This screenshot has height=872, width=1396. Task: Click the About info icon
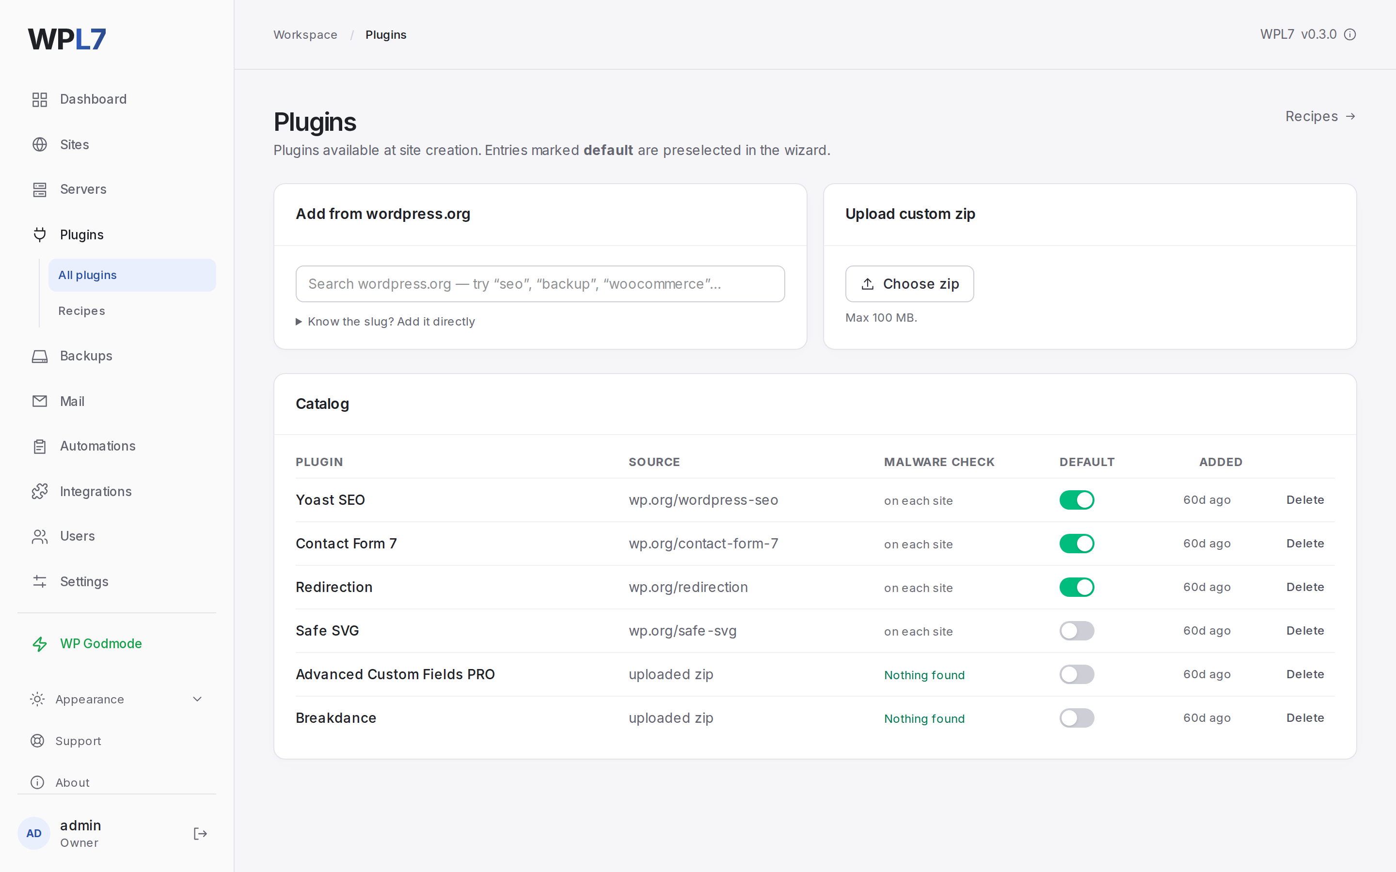37,782
